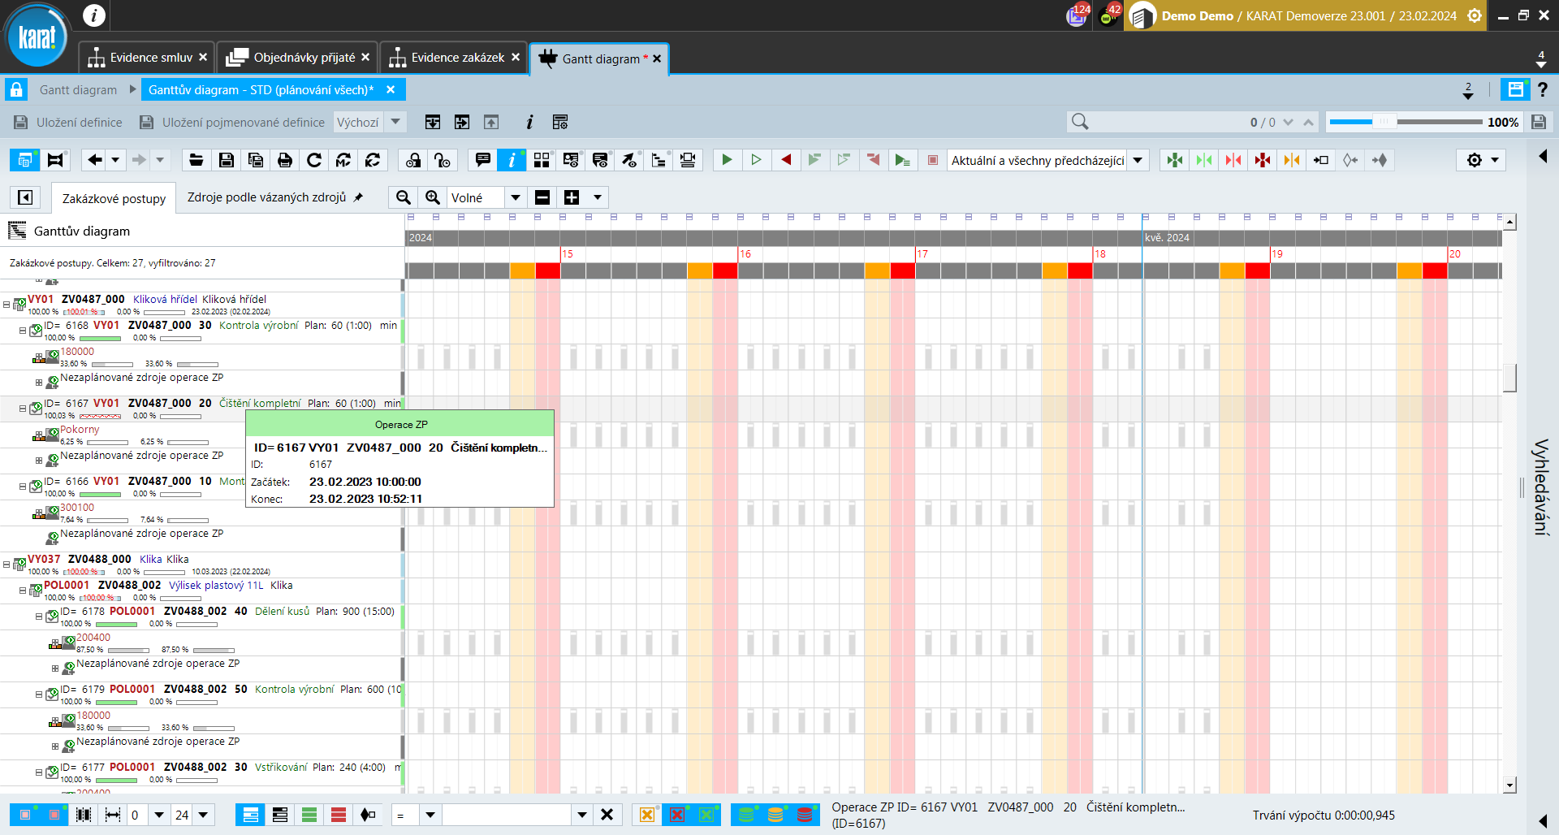This screenshot has width=1559, height=835.
Task: Open the folder icon in the toolbar
Action: 196,161
